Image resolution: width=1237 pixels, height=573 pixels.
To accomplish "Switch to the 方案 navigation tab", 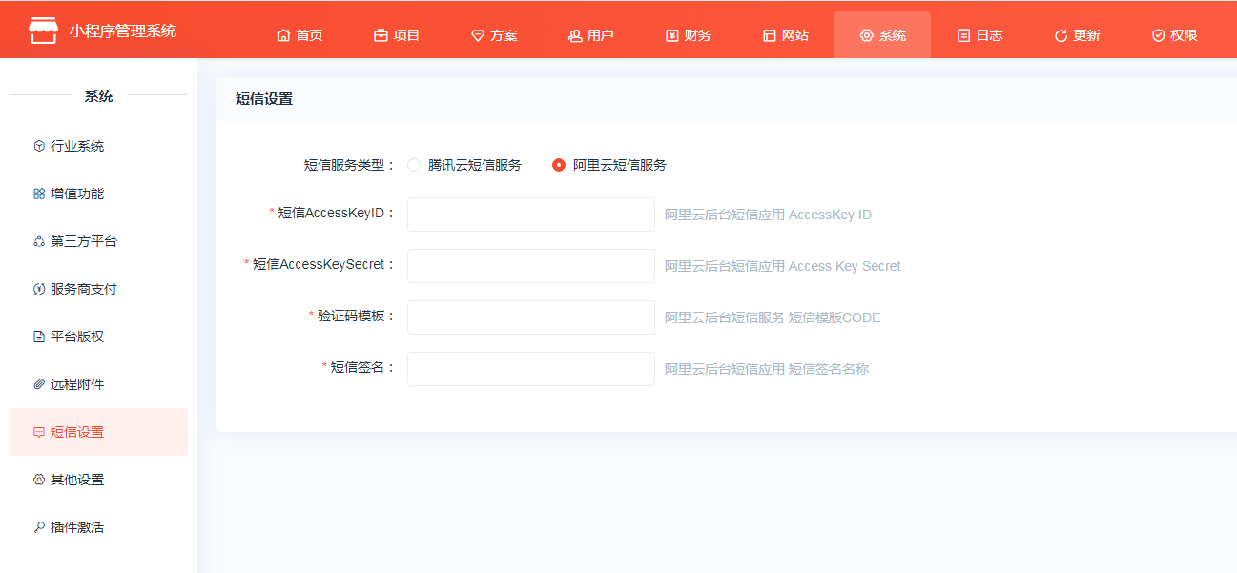I will click(494, 35).
